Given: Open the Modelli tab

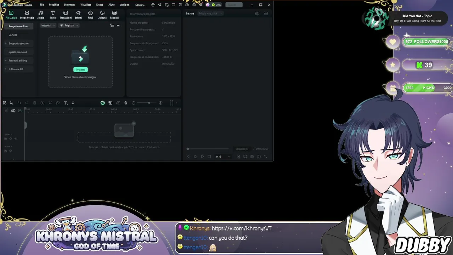Looking at the screenshot, I should point(114,15).
